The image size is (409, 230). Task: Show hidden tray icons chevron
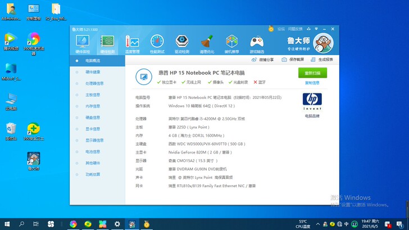[318, 224]
